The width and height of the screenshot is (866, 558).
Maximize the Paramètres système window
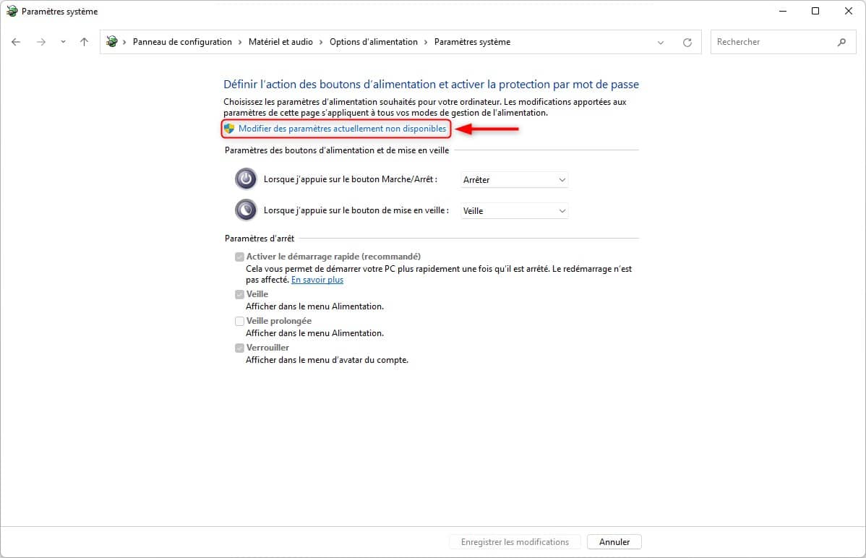pos(815,11)
